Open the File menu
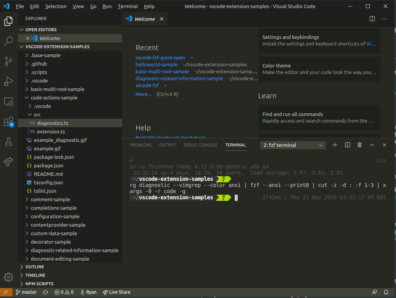 pyautogui.click(x=20, y=6)
